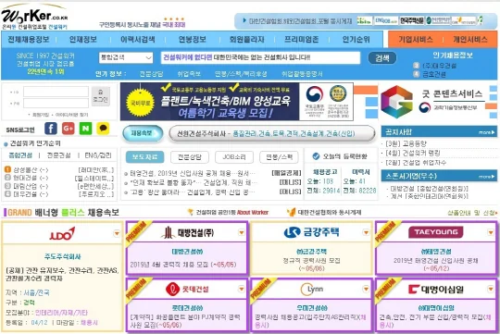This screenshot has height=334, width=500.
Task: Open the [3월] 고용동향 notice
Action: [406, 143]
